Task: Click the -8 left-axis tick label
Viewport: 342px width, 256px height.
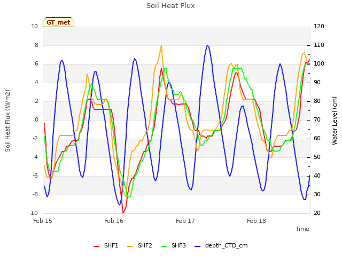Action: tap(35, 194)
